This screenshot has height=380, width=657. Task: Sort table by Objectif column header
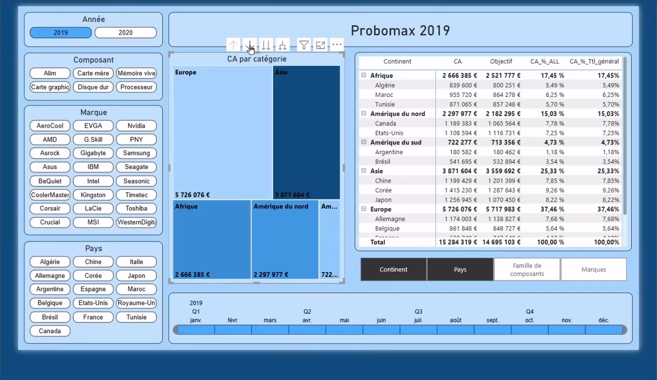pos(501,62)
